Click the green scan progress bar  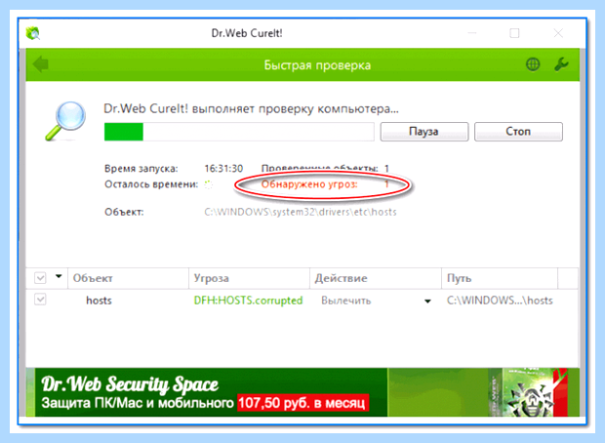(239, 132)
